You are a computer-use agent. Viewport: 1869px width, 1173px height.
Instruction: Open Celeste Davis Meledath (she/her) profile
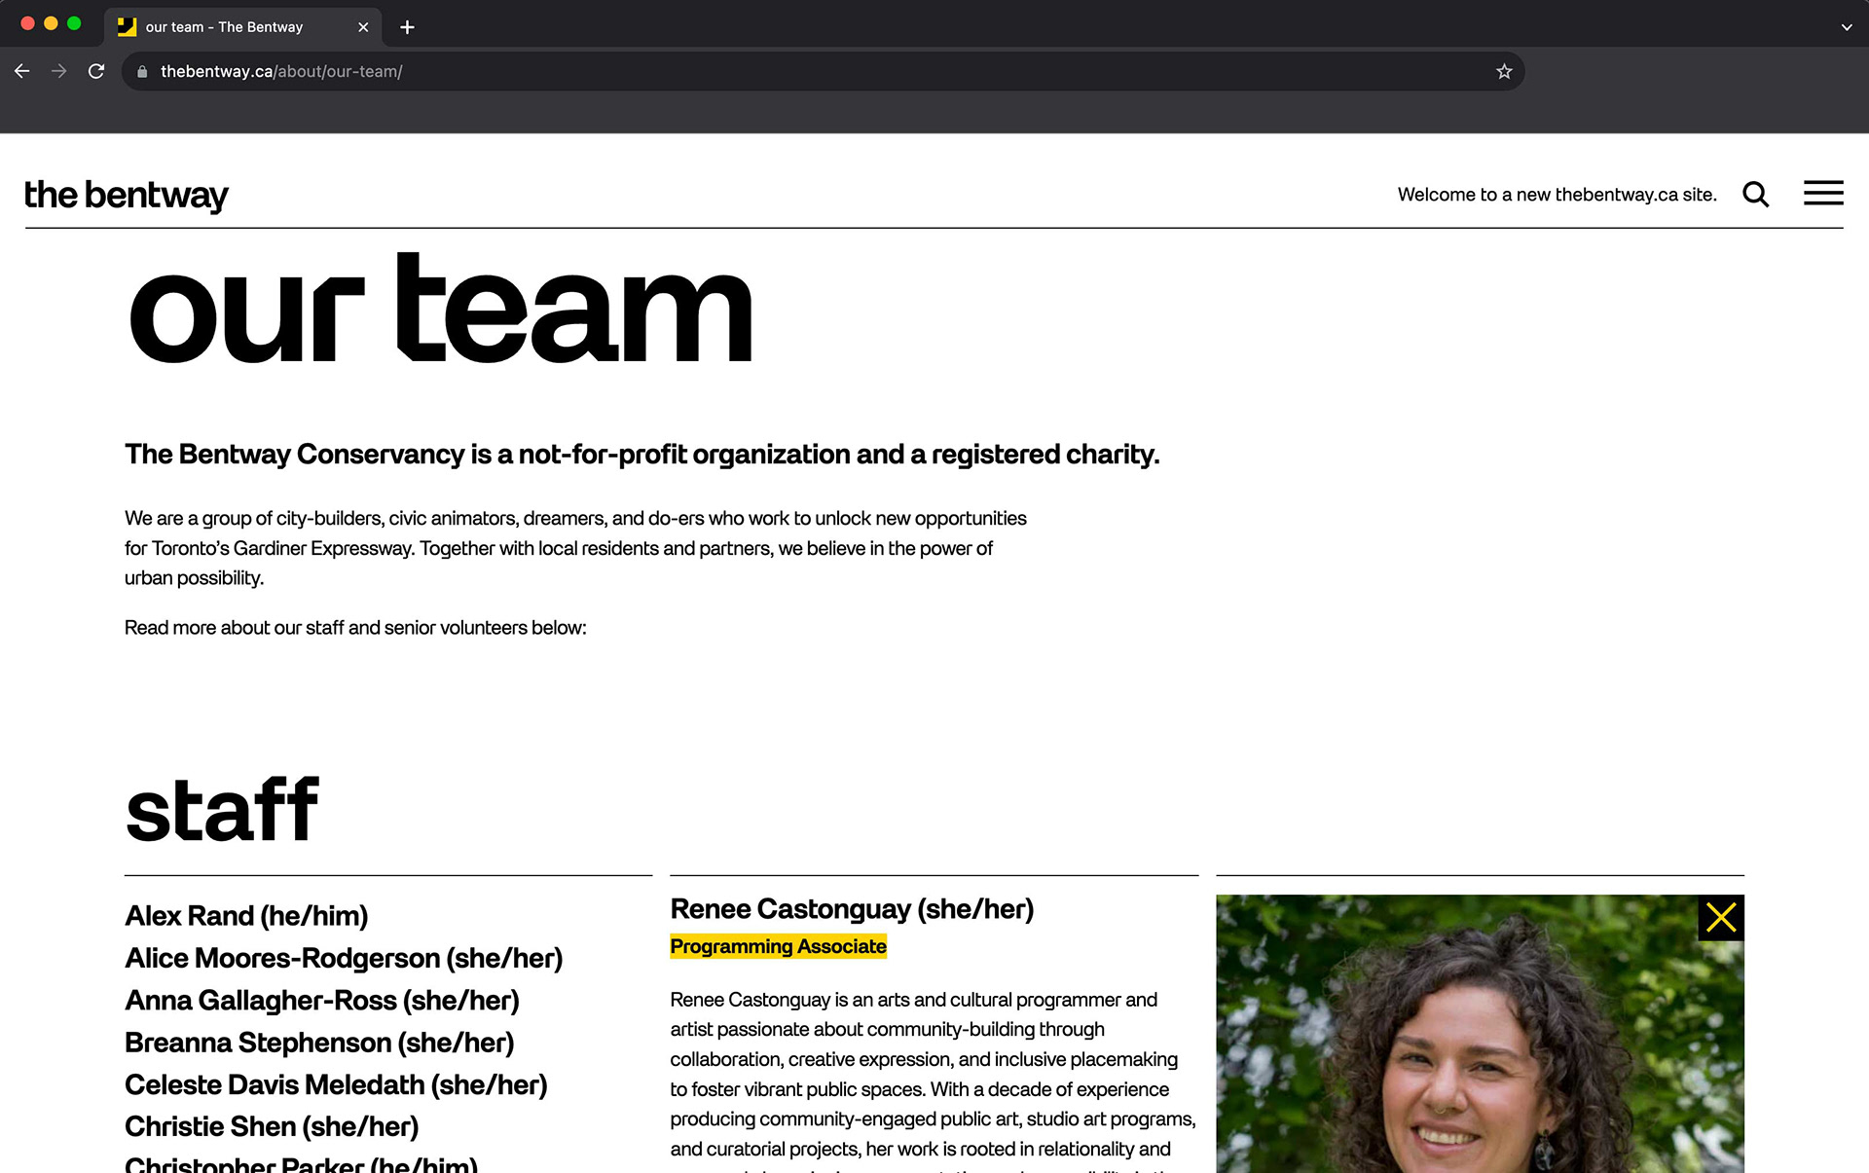tap(336, 1084)
